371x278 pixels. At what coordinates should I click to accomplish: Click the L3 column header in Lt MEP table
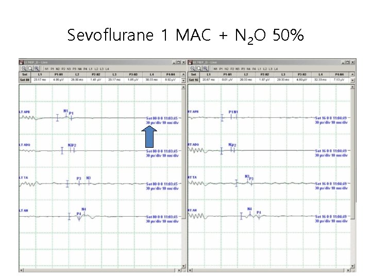pyautogui.click(x=114, y=75)
